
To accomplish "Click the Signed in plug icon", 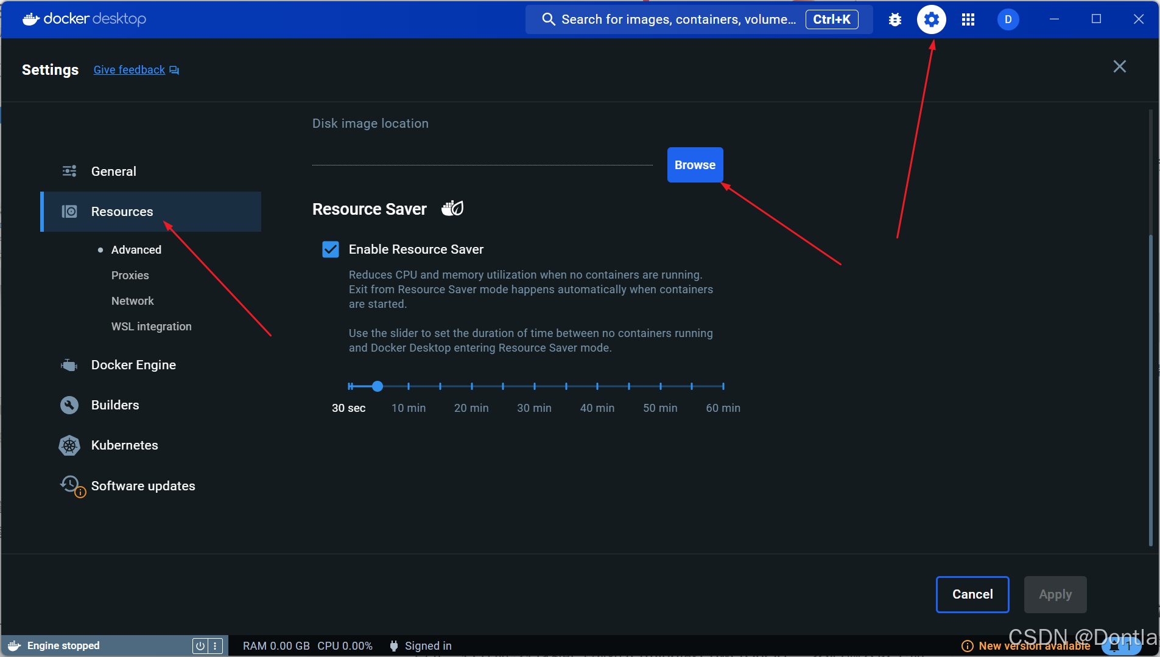I will tap(394, 646).
